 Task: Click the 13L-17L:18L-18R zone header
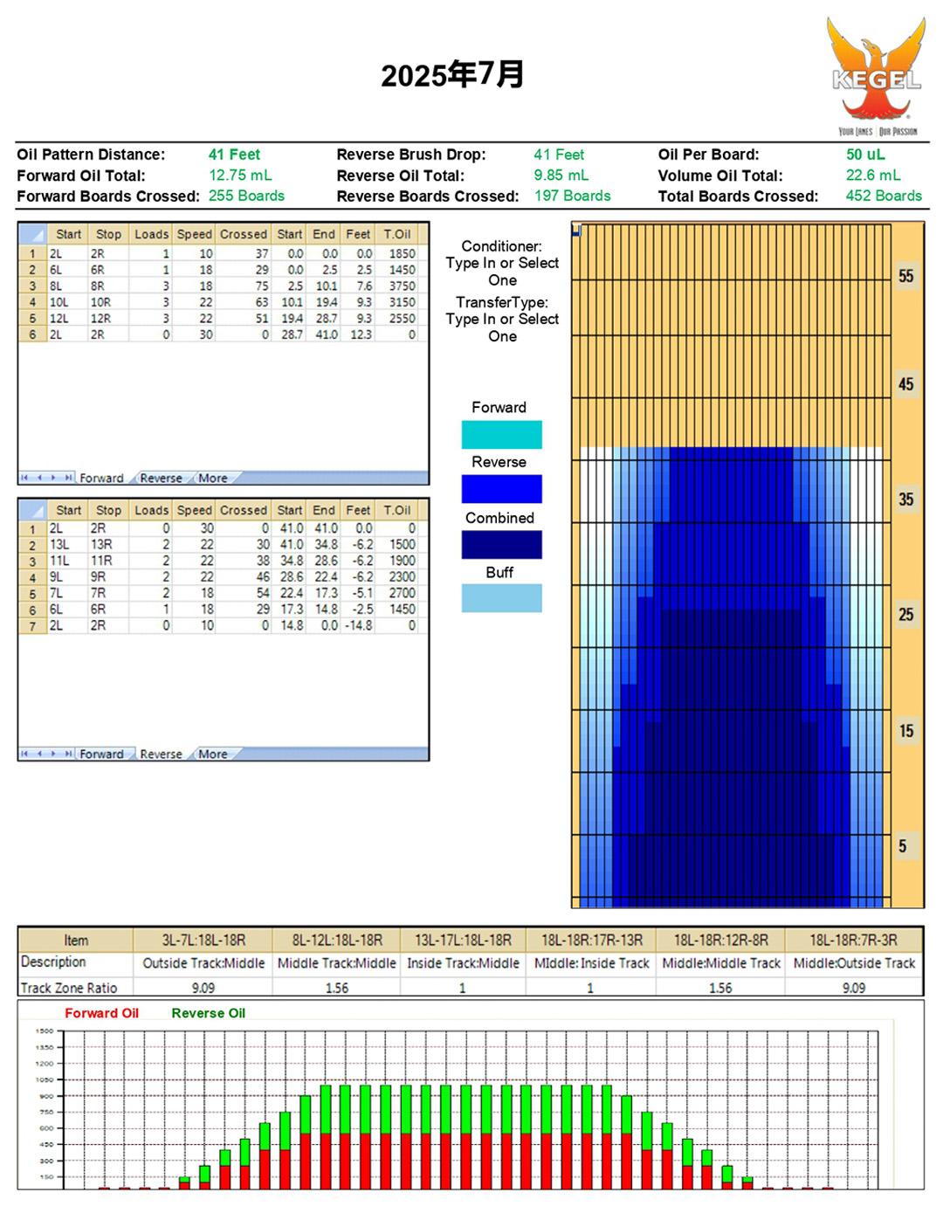(x=463, y=940)
